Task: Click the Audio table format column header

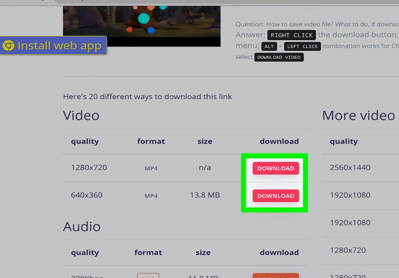Action: click(148, 252)
